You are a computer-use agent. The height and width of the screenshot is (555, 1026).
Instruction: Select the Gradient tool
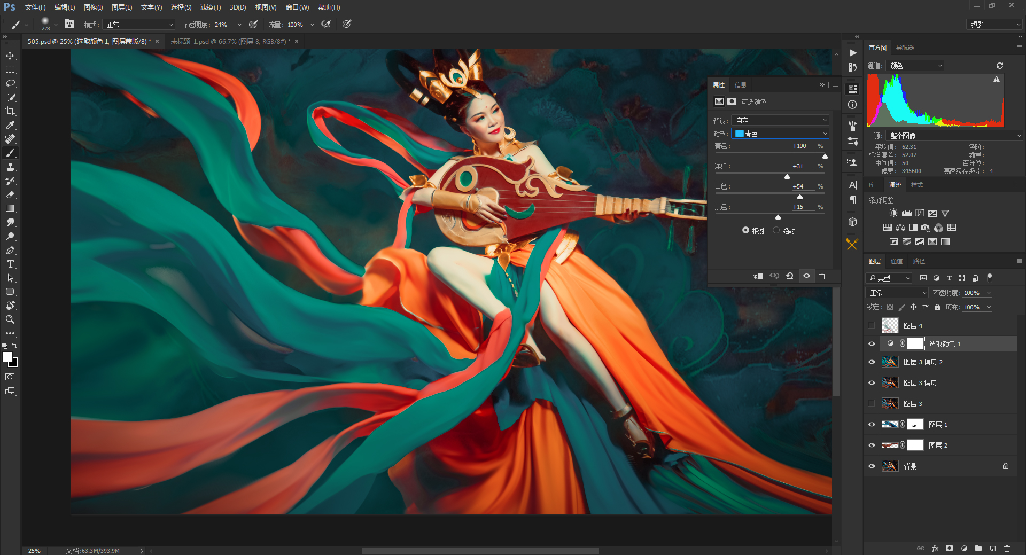point(10,209)
